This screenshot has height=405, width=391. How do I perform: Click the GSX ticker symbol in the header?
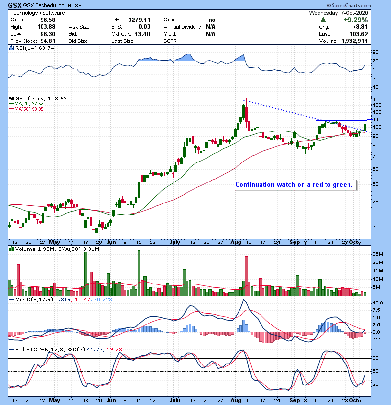click(x=15, y=5)
